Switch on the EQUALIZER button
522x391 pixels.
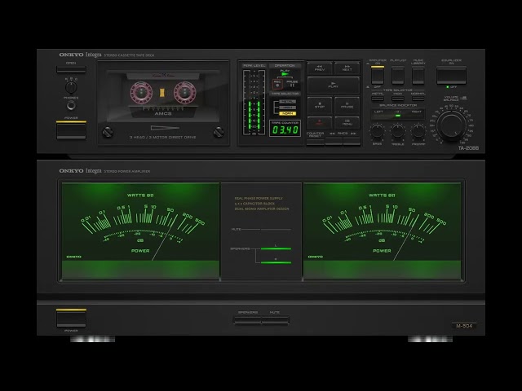pyautogui.click(x=451, y=76)
